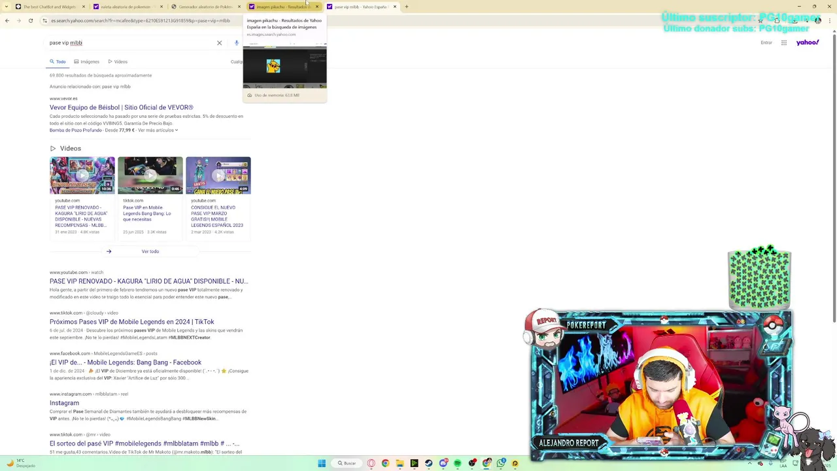The image size is (837, 471).
Task: Expand 'Ver más artículos' dropdown
Action: click(x=158, y=130)
